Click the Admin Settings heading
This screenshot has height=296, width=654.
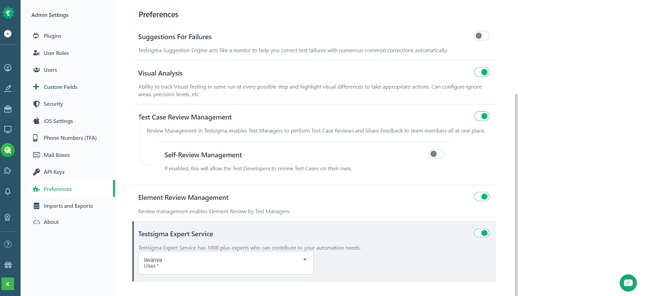pyautogui.click(x=50, y=15)
